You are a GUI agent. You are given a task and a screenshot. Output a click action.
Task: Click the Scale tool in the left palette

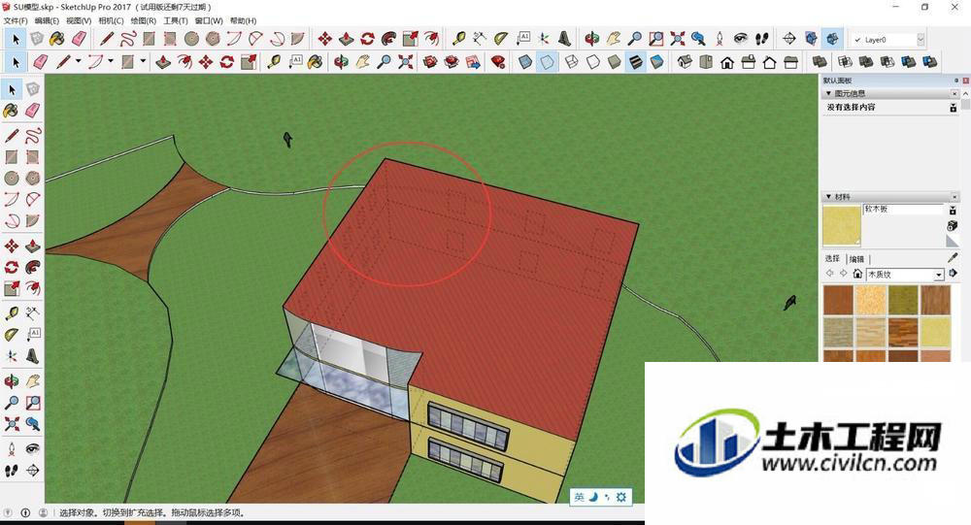point(11,288)
